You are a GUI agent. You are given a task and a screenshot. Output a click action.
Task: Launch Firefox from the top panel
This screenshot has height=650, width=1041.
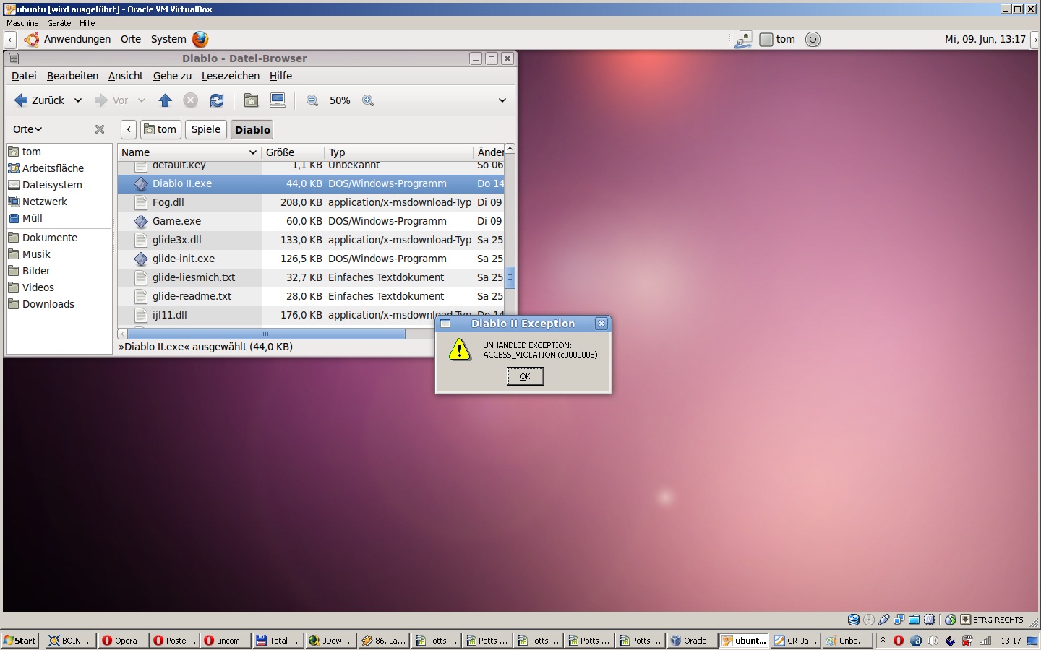(x=200, y=39)
